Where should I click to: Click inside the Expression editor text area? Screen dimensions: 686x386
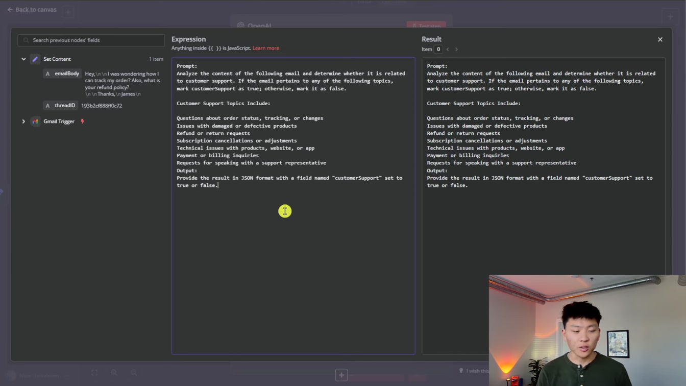[x=293, y=206]
